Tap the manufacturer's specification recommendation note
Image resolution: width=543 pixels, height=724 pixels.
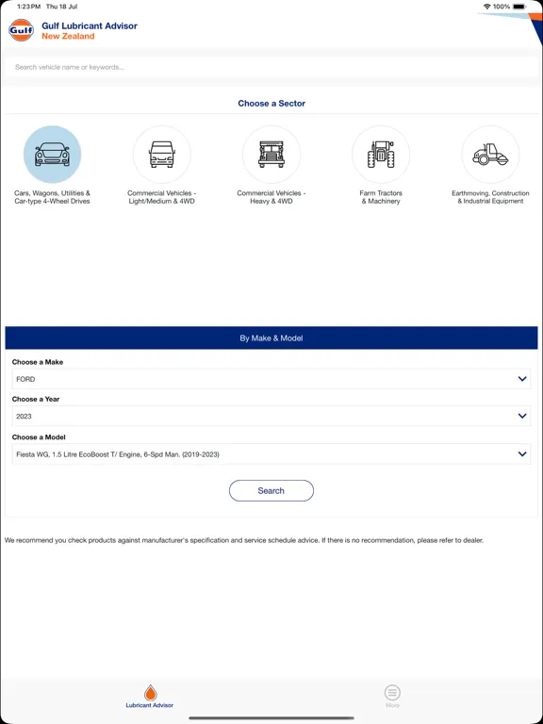pos(244,540)
